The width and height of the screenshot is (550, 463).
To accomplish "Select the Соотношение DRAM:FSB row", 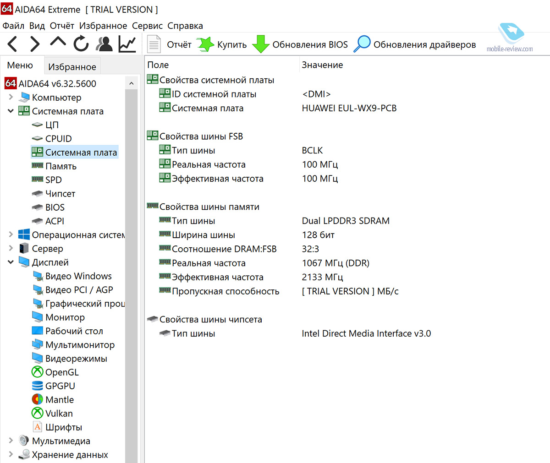I will point(218,249).
